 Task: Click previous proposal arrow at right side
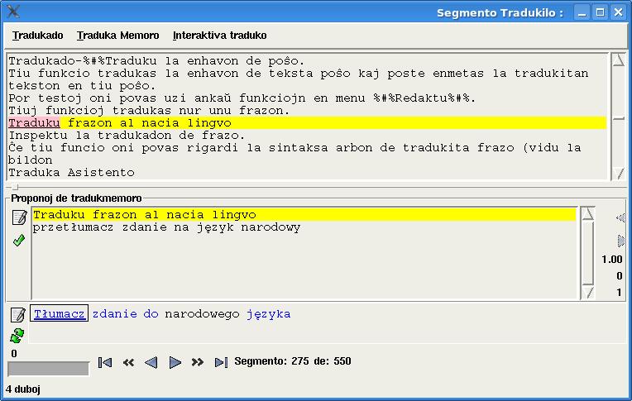click(620, 218)
